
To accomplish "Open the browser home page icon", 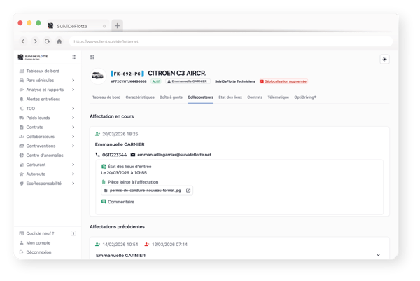I will pos(59,41).
